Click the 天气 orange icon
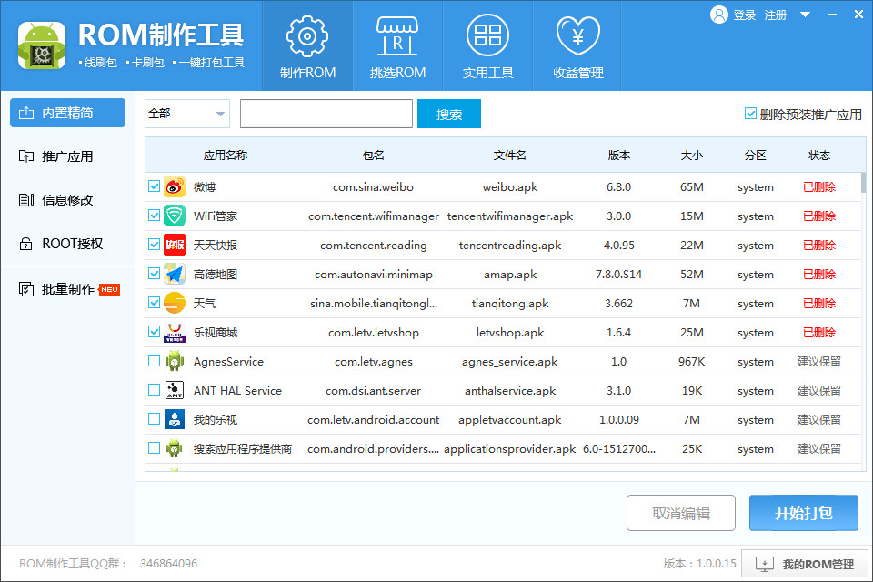The image size is (873, 582). tap(175, 303)
